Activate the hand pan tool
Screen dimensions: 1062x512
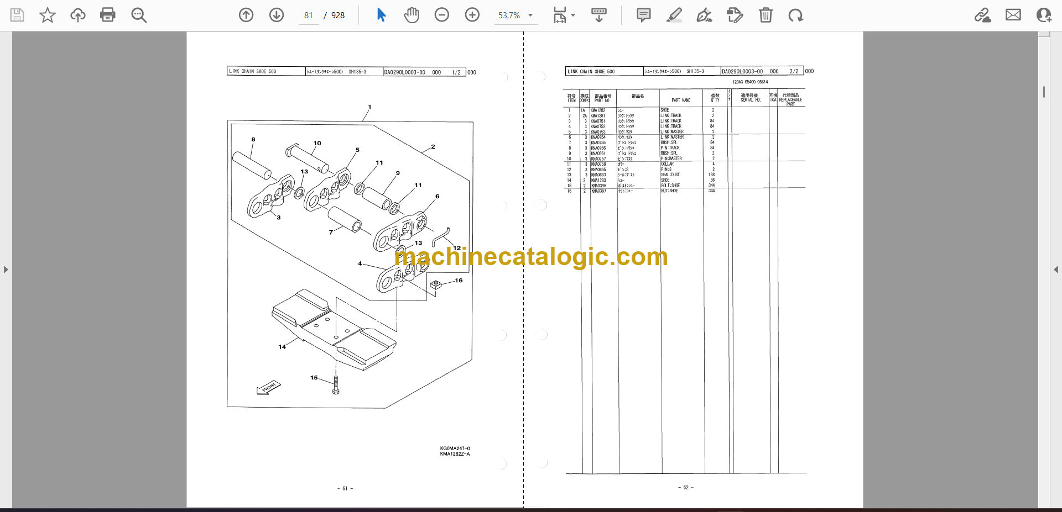pos(412,15)
